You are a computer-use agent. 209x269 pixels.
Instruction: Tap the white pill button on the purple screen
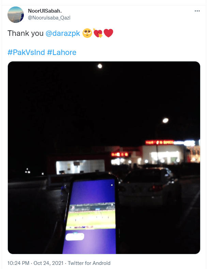tap(75, 237)
